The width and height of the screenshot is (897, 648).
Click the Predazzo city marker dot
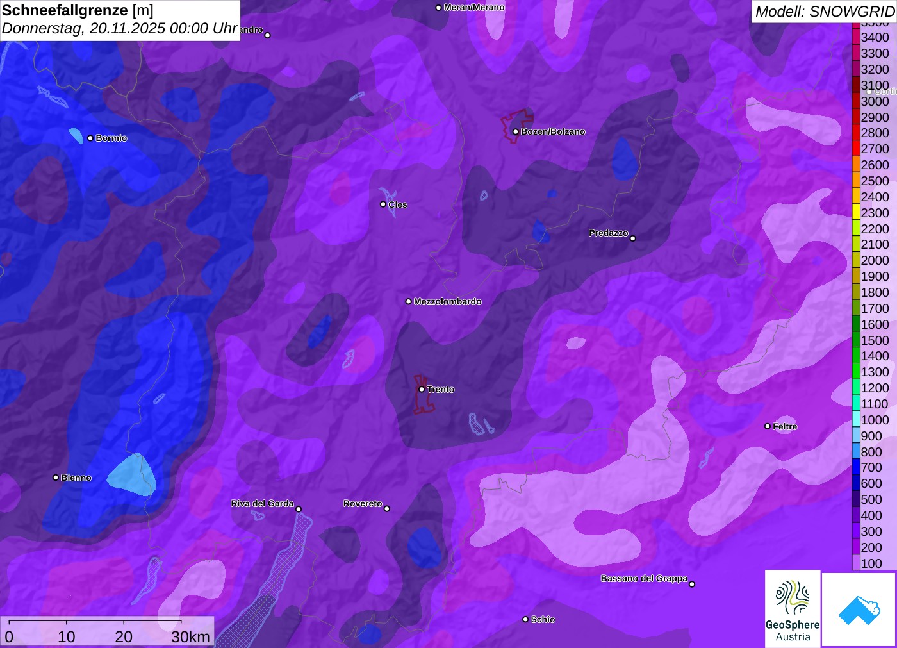tap(633, 238)
